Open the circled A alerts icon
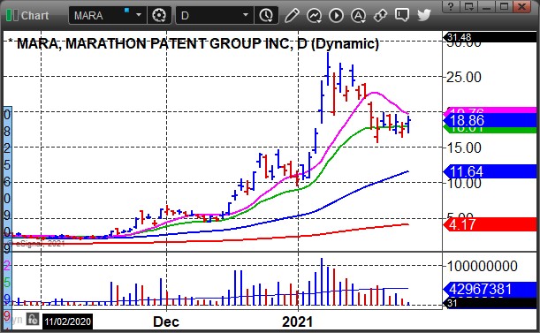The height and width of the screenshot is (333, 540). pos(358,16)
